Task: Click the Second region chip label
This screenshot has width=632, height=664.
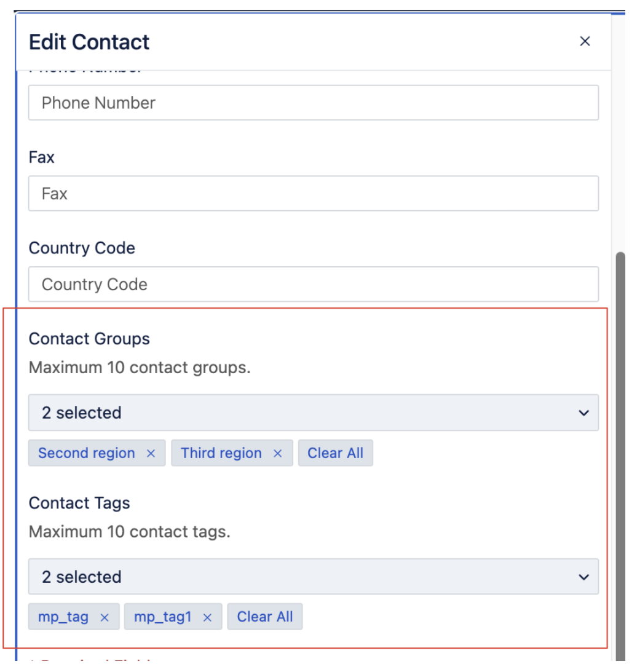Action: click(87, 454)
